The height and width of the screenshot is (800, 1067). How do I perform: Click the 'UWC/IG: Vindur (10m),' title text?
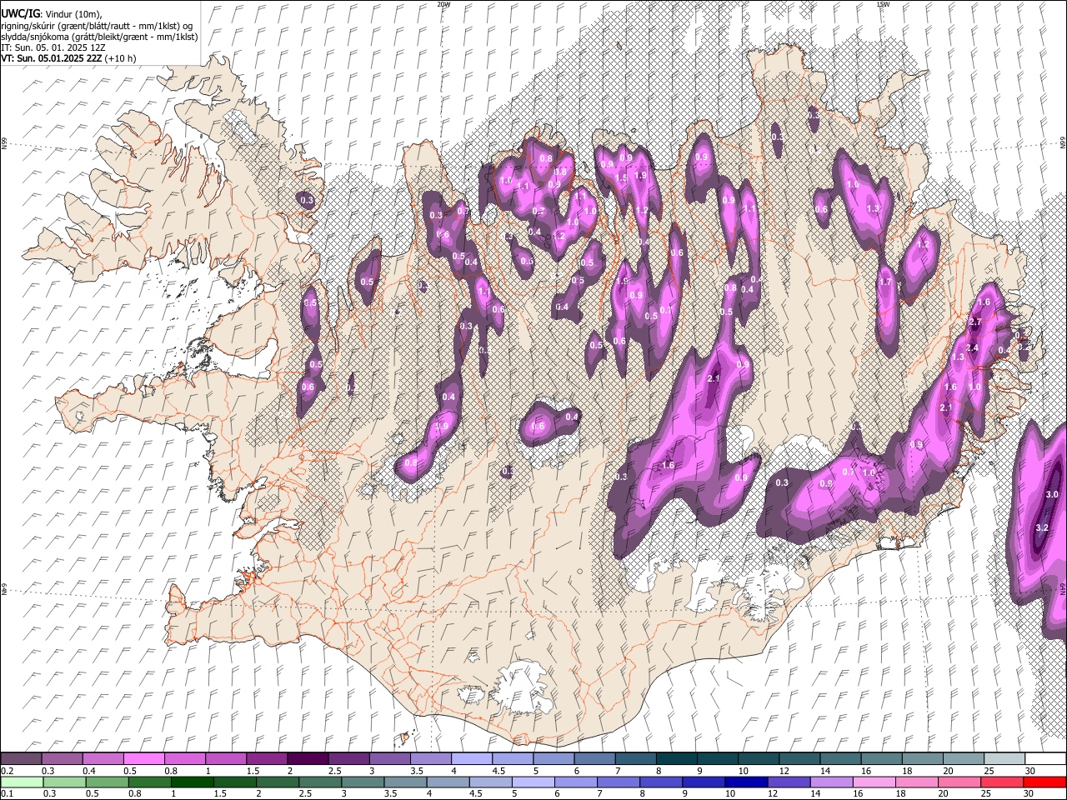(x=52, y=14)
